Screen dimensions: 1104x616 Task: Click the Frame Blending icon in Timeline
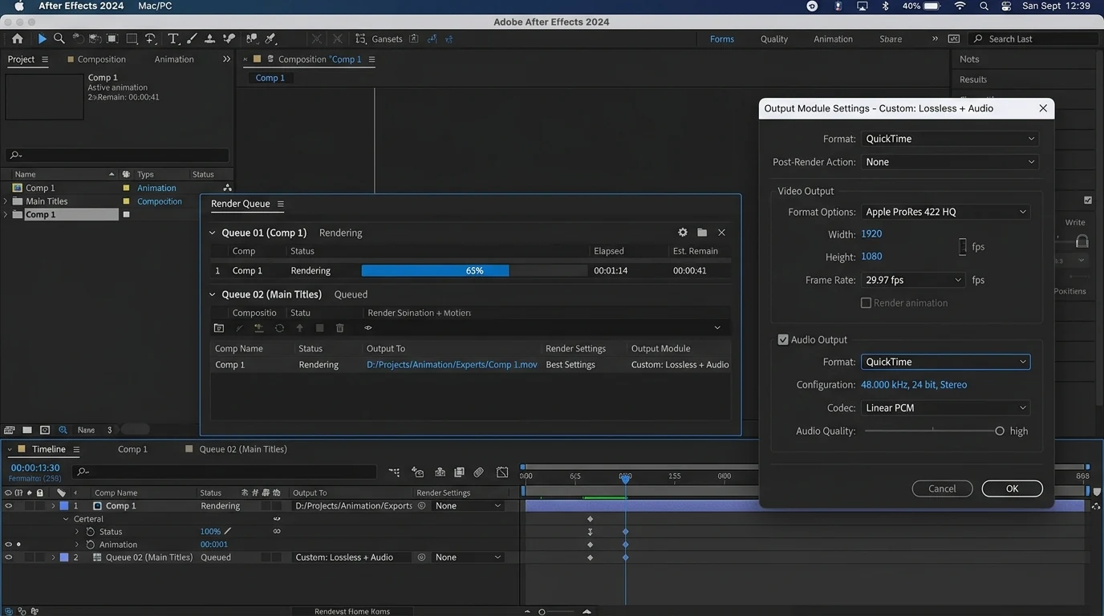459,472
